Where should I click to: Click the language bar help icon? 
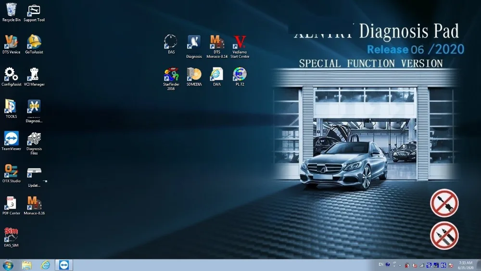[387, 265]
